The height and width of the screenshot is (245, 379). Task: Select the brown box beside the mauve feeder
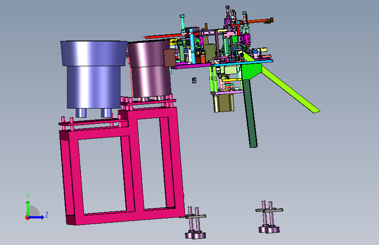click(x=170, y=58)
